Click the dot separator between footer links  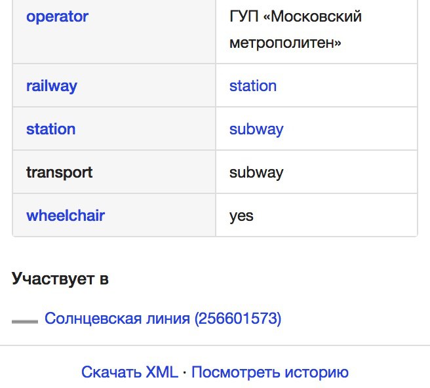[185, 373]
